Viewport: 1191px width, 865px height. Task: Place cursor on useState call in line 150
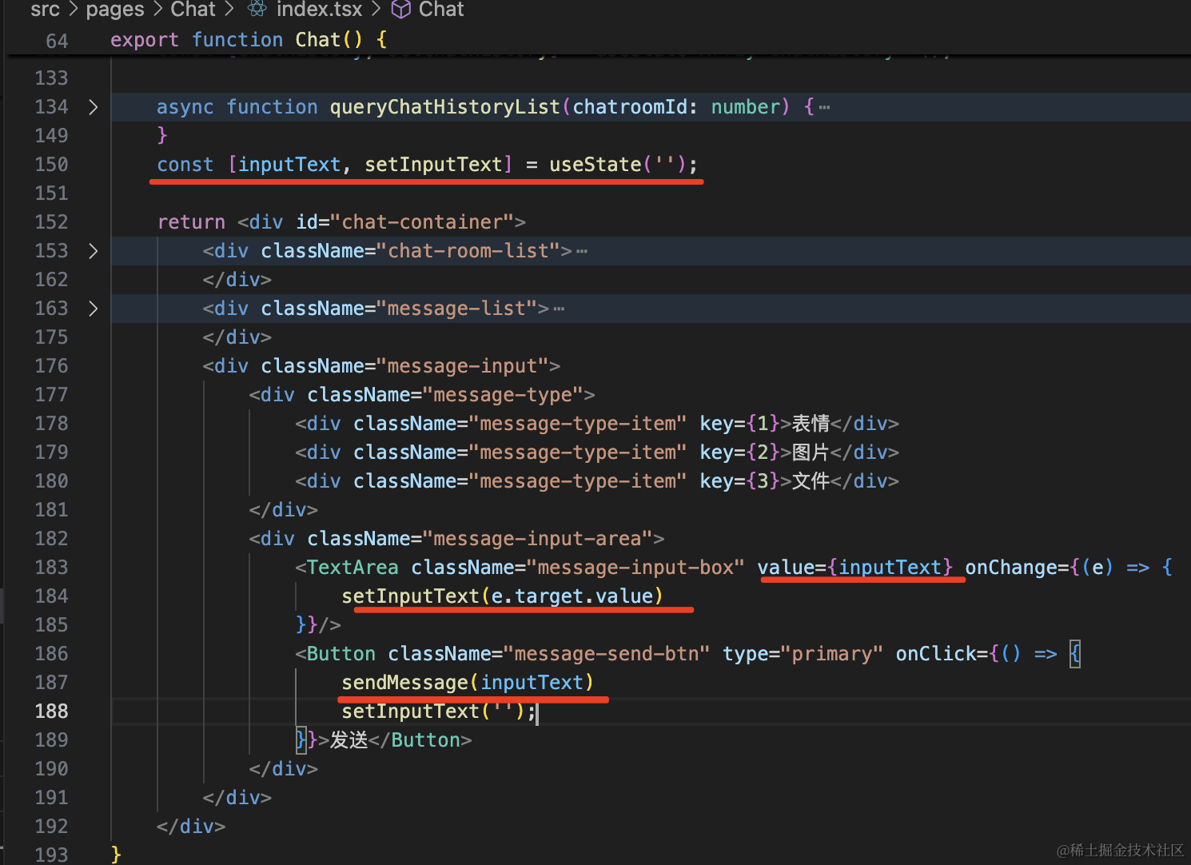coord(595,165)
